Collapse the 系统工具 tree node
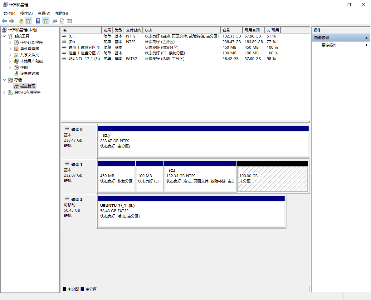 4,36
